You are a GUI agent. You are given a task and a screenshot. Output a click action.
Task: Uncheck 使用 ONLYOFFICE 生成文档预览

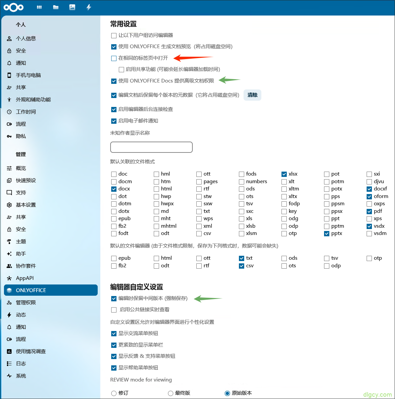(x=114, y=47)
